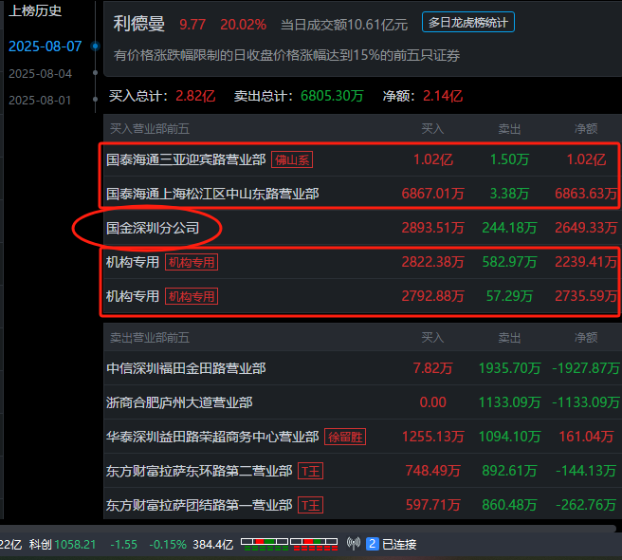Viewport: 622px width, 560px height.
Task: Click 净额 column header in 卖出营业部前五 table
Action: pos(586,338)
